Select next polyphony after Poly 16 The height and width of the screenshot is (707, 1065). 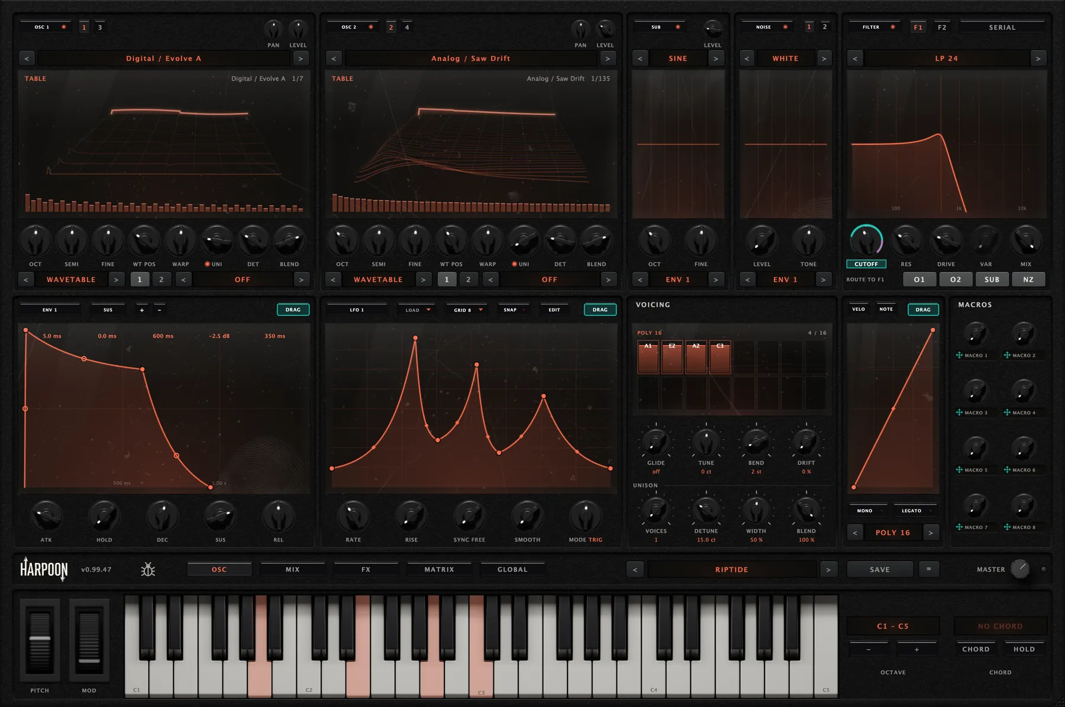point(931,533)
